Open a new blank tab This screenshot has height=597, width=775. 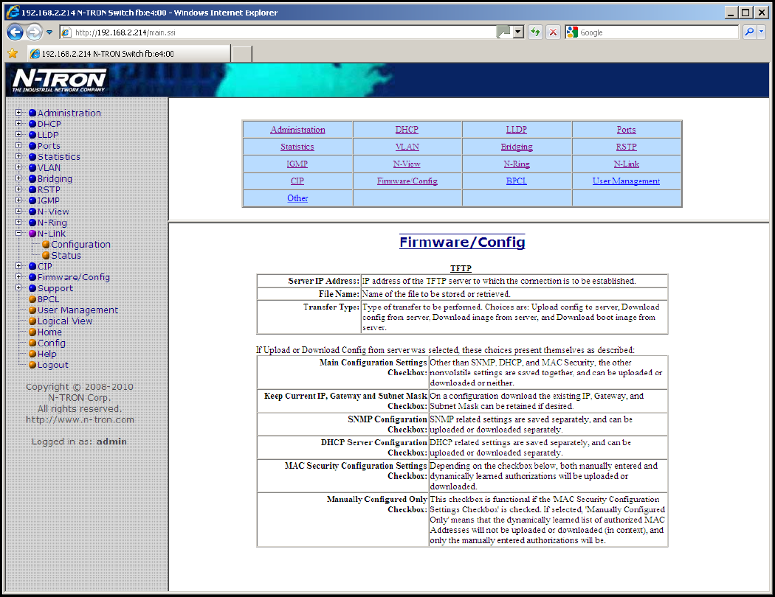(x=242, y=54)
